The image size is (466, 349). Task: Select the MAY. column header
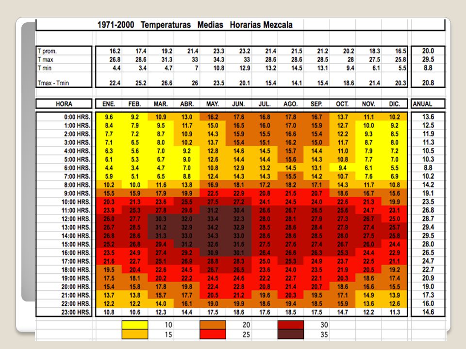pyautogui.click(x=213, y=104)
